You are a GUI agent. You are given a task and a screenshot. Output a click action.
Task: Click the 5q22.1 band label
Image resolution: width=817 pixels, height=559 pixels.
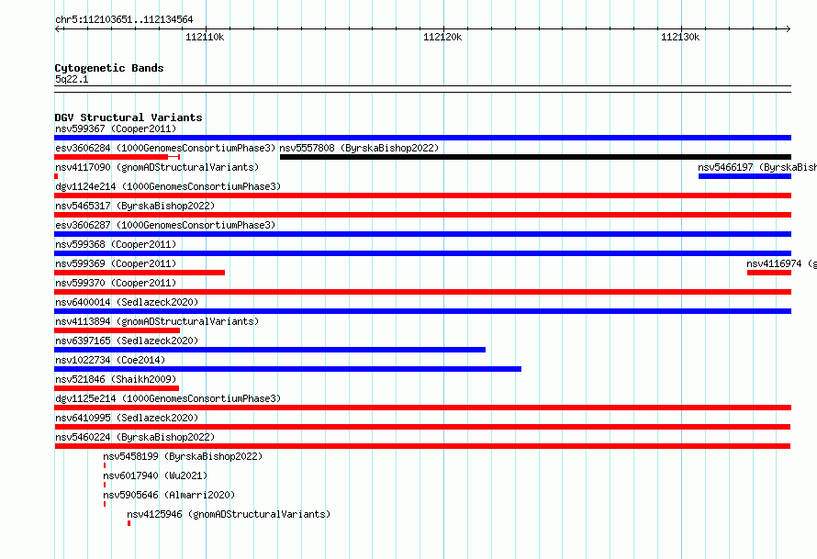pos(72,79)
